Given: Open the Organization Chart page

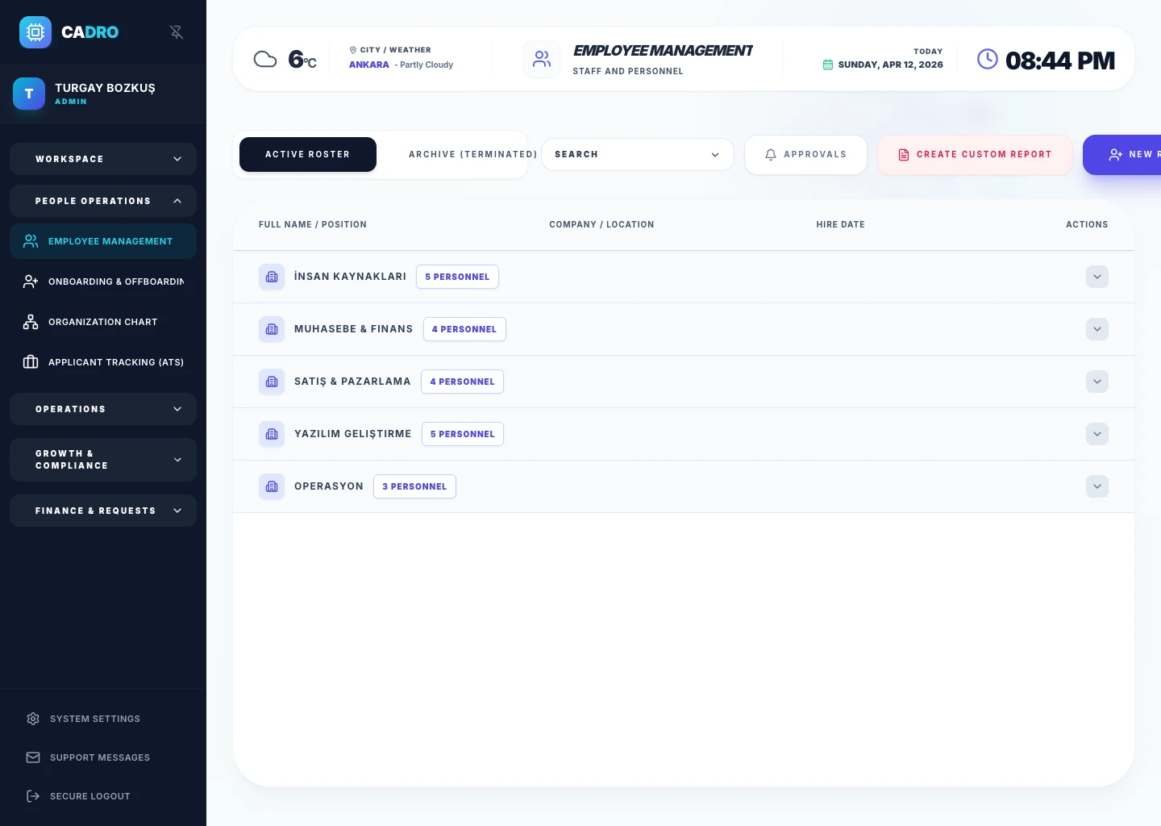Looking at the screenshot, I should (103, 322).
